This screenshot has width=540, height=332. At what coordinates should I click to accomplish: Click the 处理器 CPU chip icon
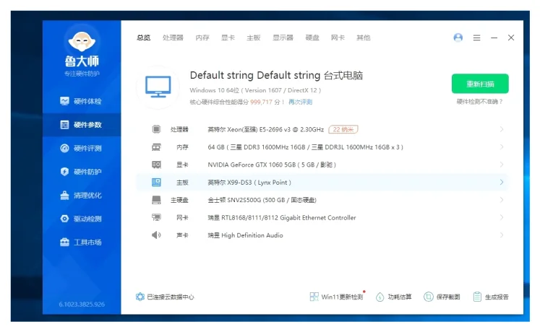[x=156, y=129]
